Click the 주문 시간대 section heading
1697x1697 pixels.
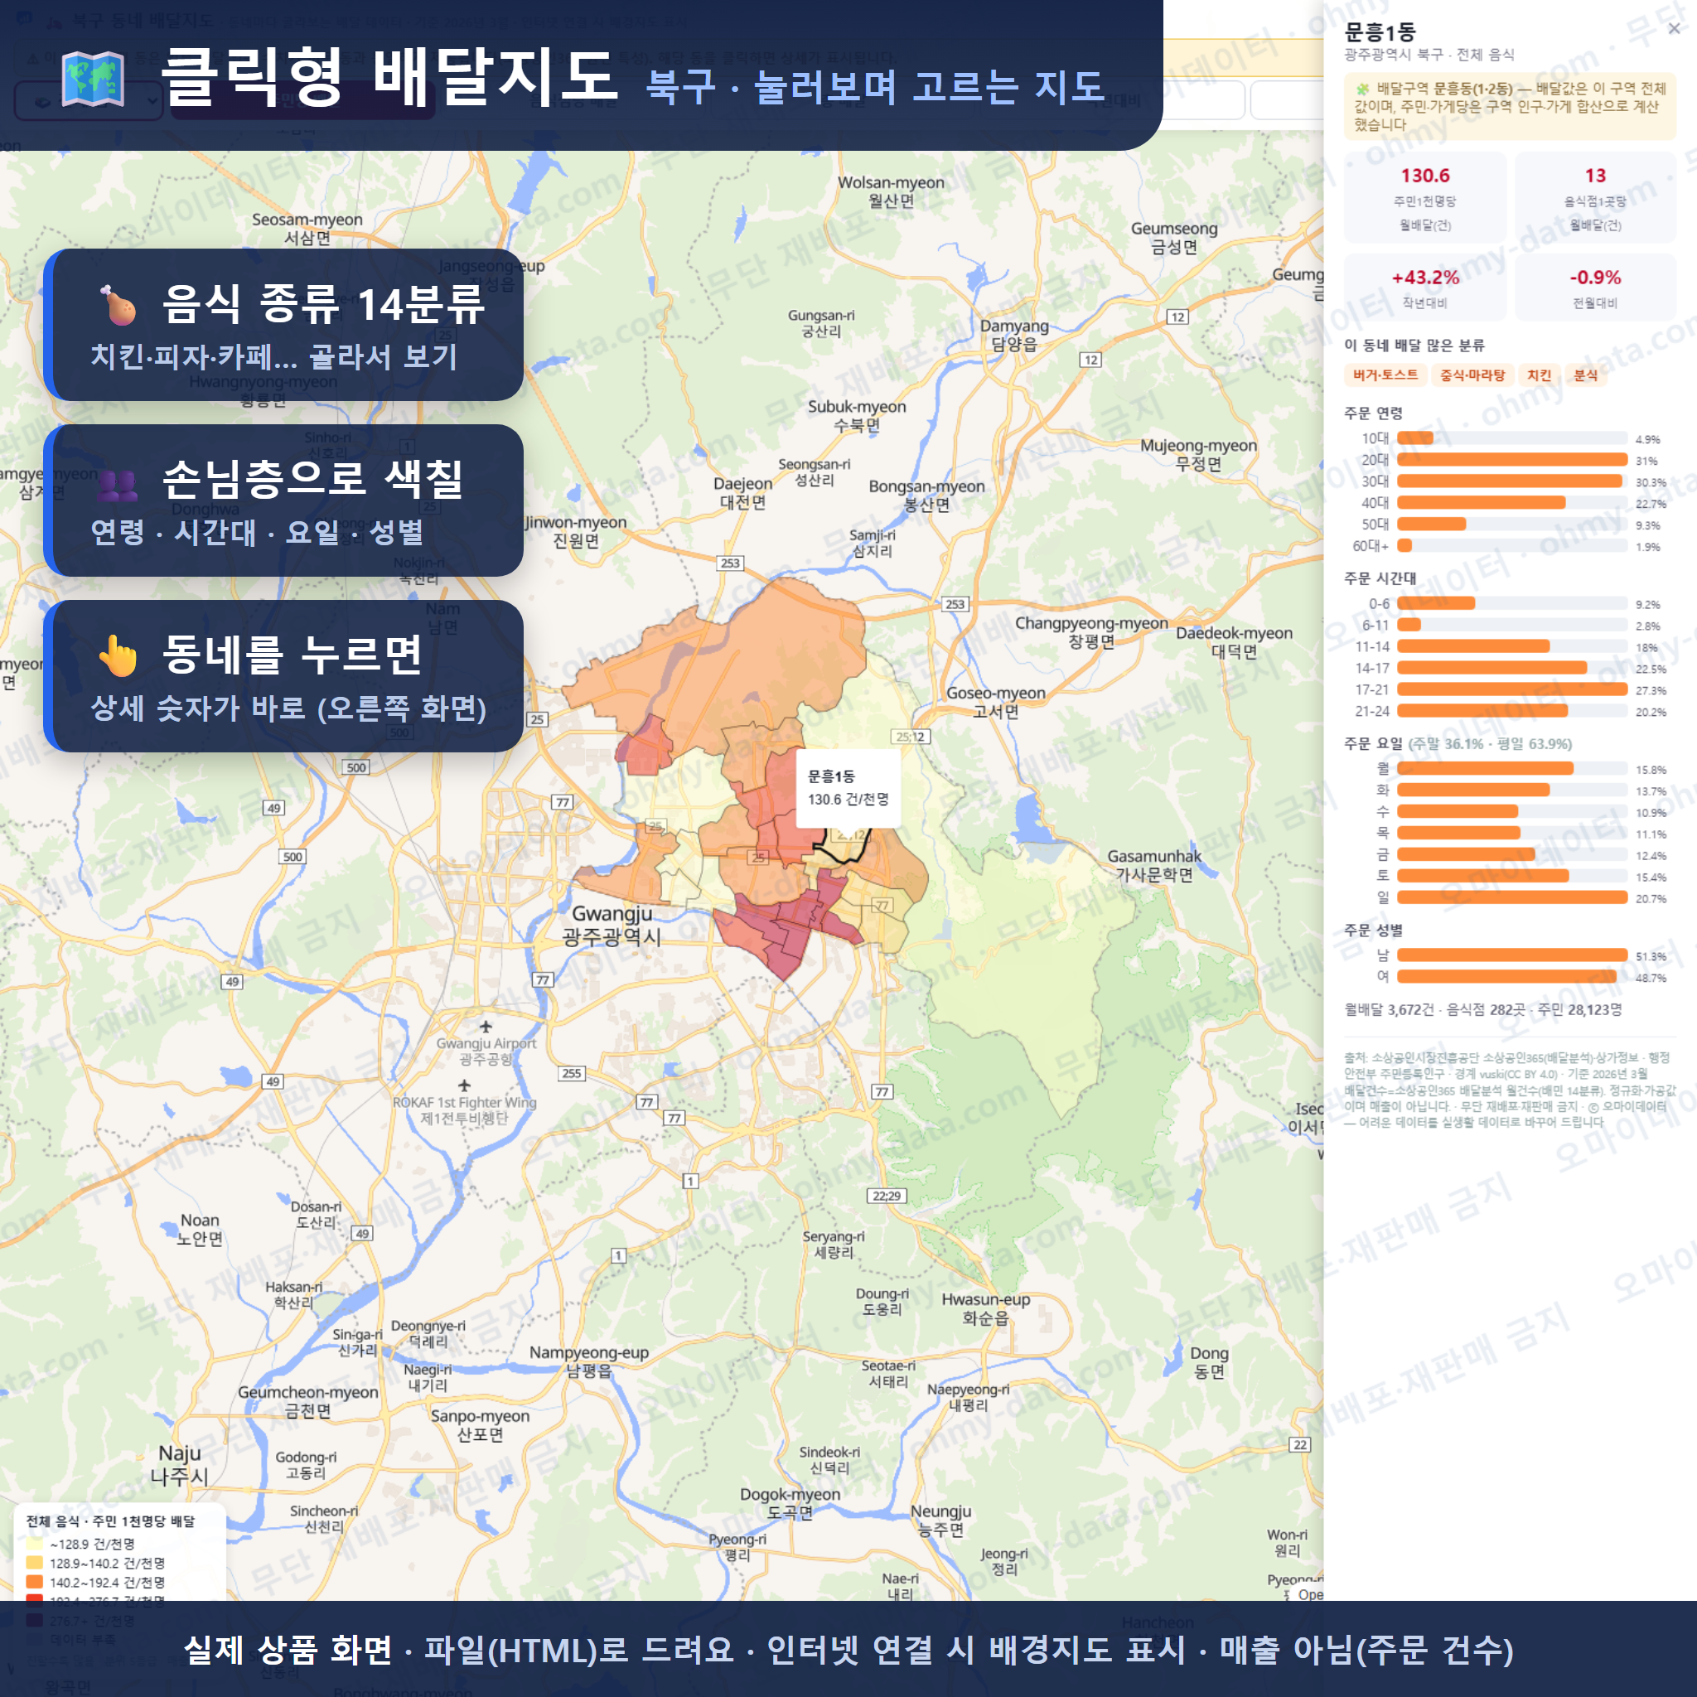[1380, 578]
